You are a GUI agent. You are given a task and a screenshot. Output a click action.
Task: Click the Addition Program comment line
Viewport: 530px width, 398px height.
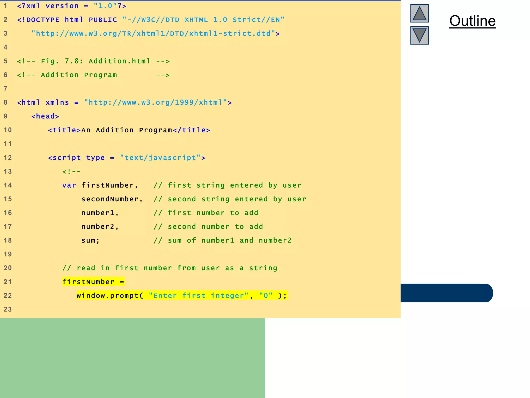[93, 75]
